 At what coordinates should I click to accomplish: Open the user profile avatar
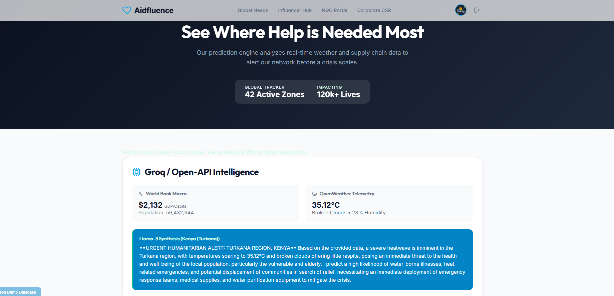[x=461, y=10]
